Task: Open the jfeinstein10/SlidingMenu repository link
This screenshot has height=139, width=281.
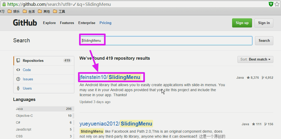Action: point(110,77)
